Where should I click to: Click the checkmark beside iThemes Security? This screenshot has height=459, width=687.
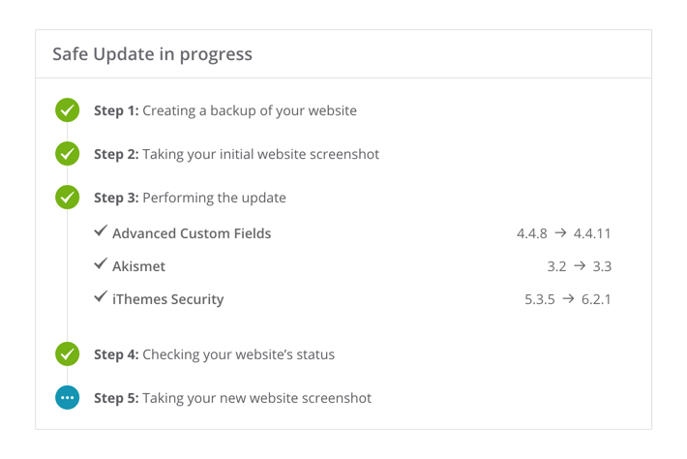tap(101, 298)
